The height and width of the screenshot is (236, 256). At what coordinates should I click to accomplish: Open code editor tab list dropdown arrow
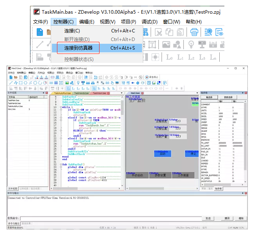pos(122,93)
